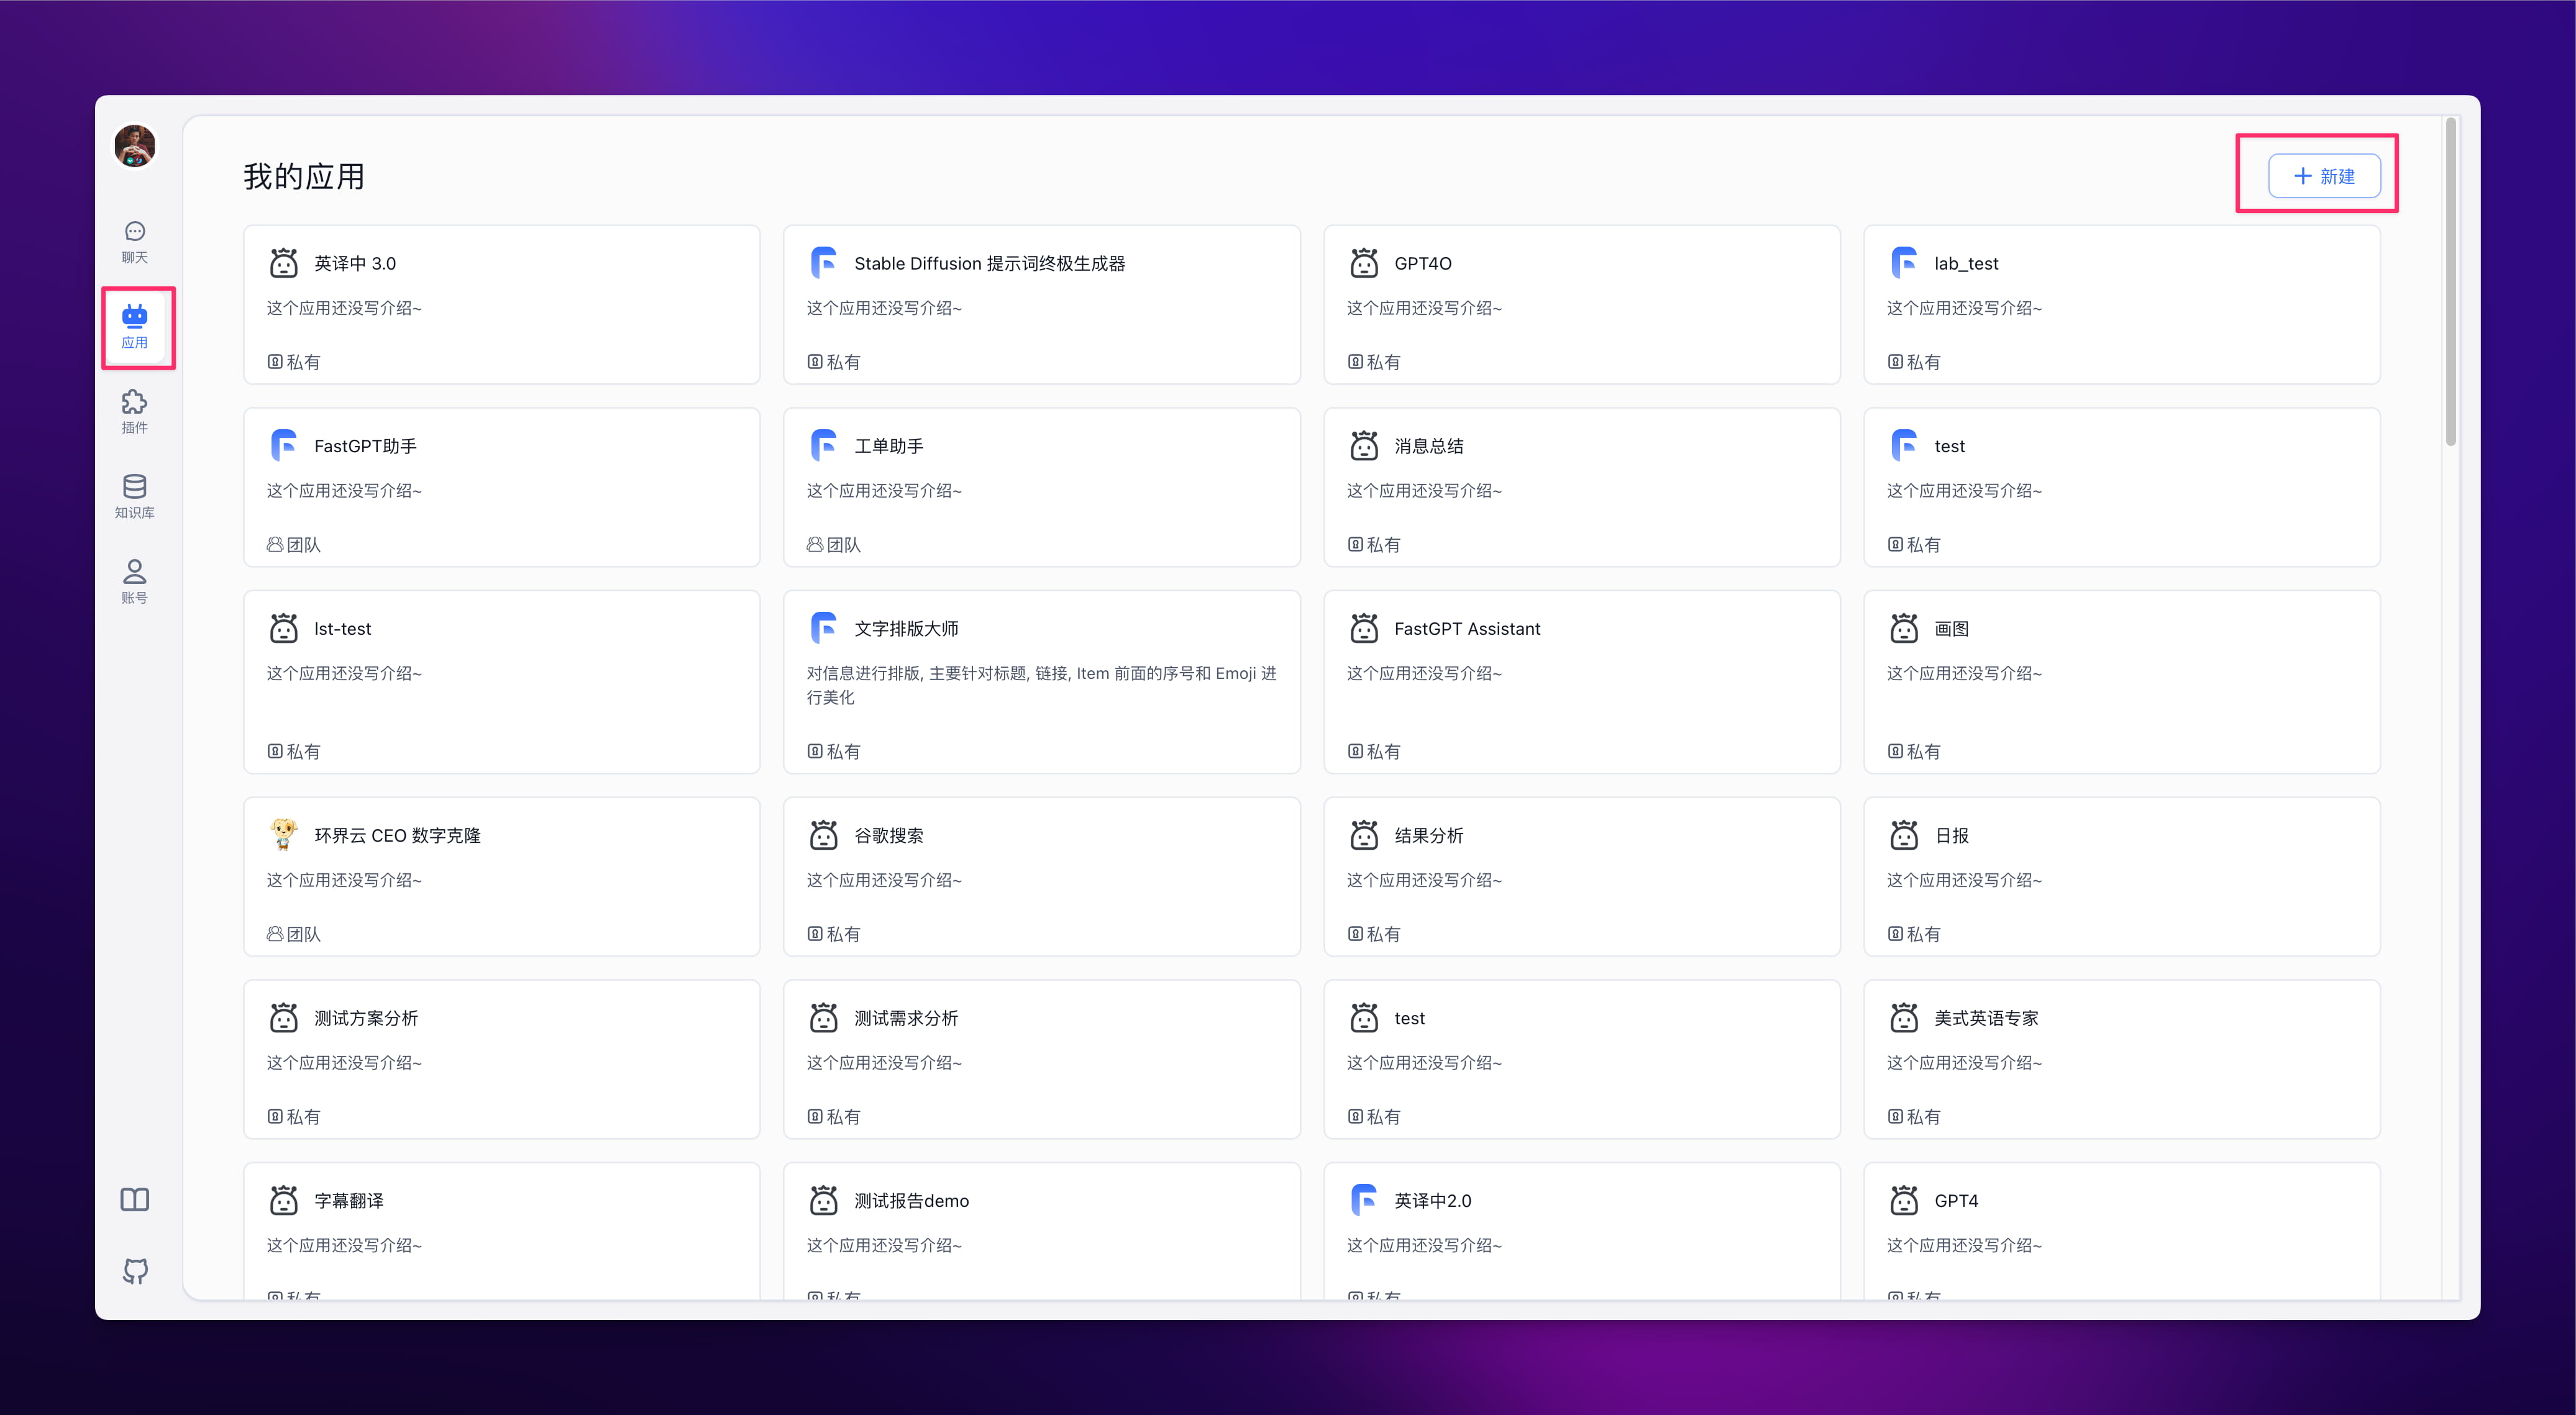
Task: Open the Stable Diffusion 提示词终极生成器 app card
Action: point(1040,304)
